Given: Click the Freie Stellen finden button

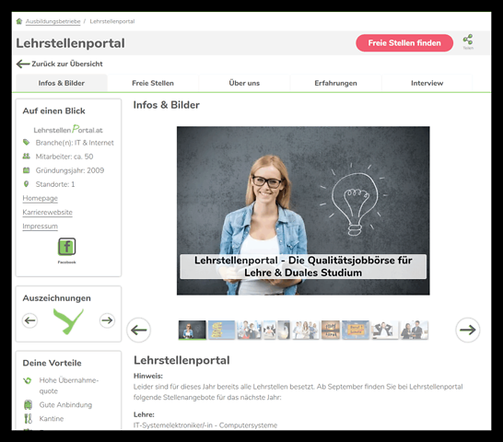Looking at the screenshot, I should (x=404, y=43).
